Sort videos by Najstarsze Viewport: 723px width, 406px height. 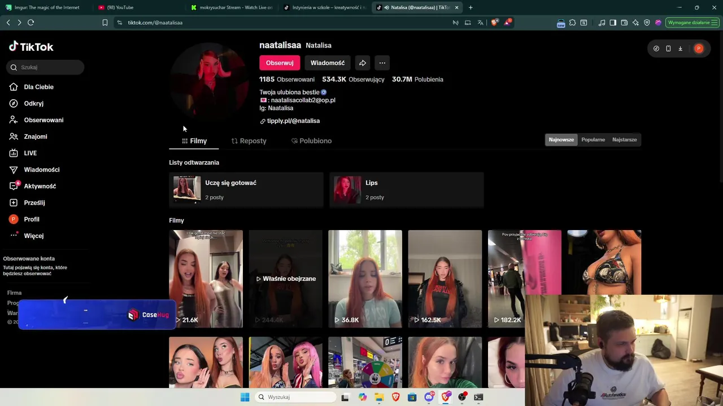(624, 140)
